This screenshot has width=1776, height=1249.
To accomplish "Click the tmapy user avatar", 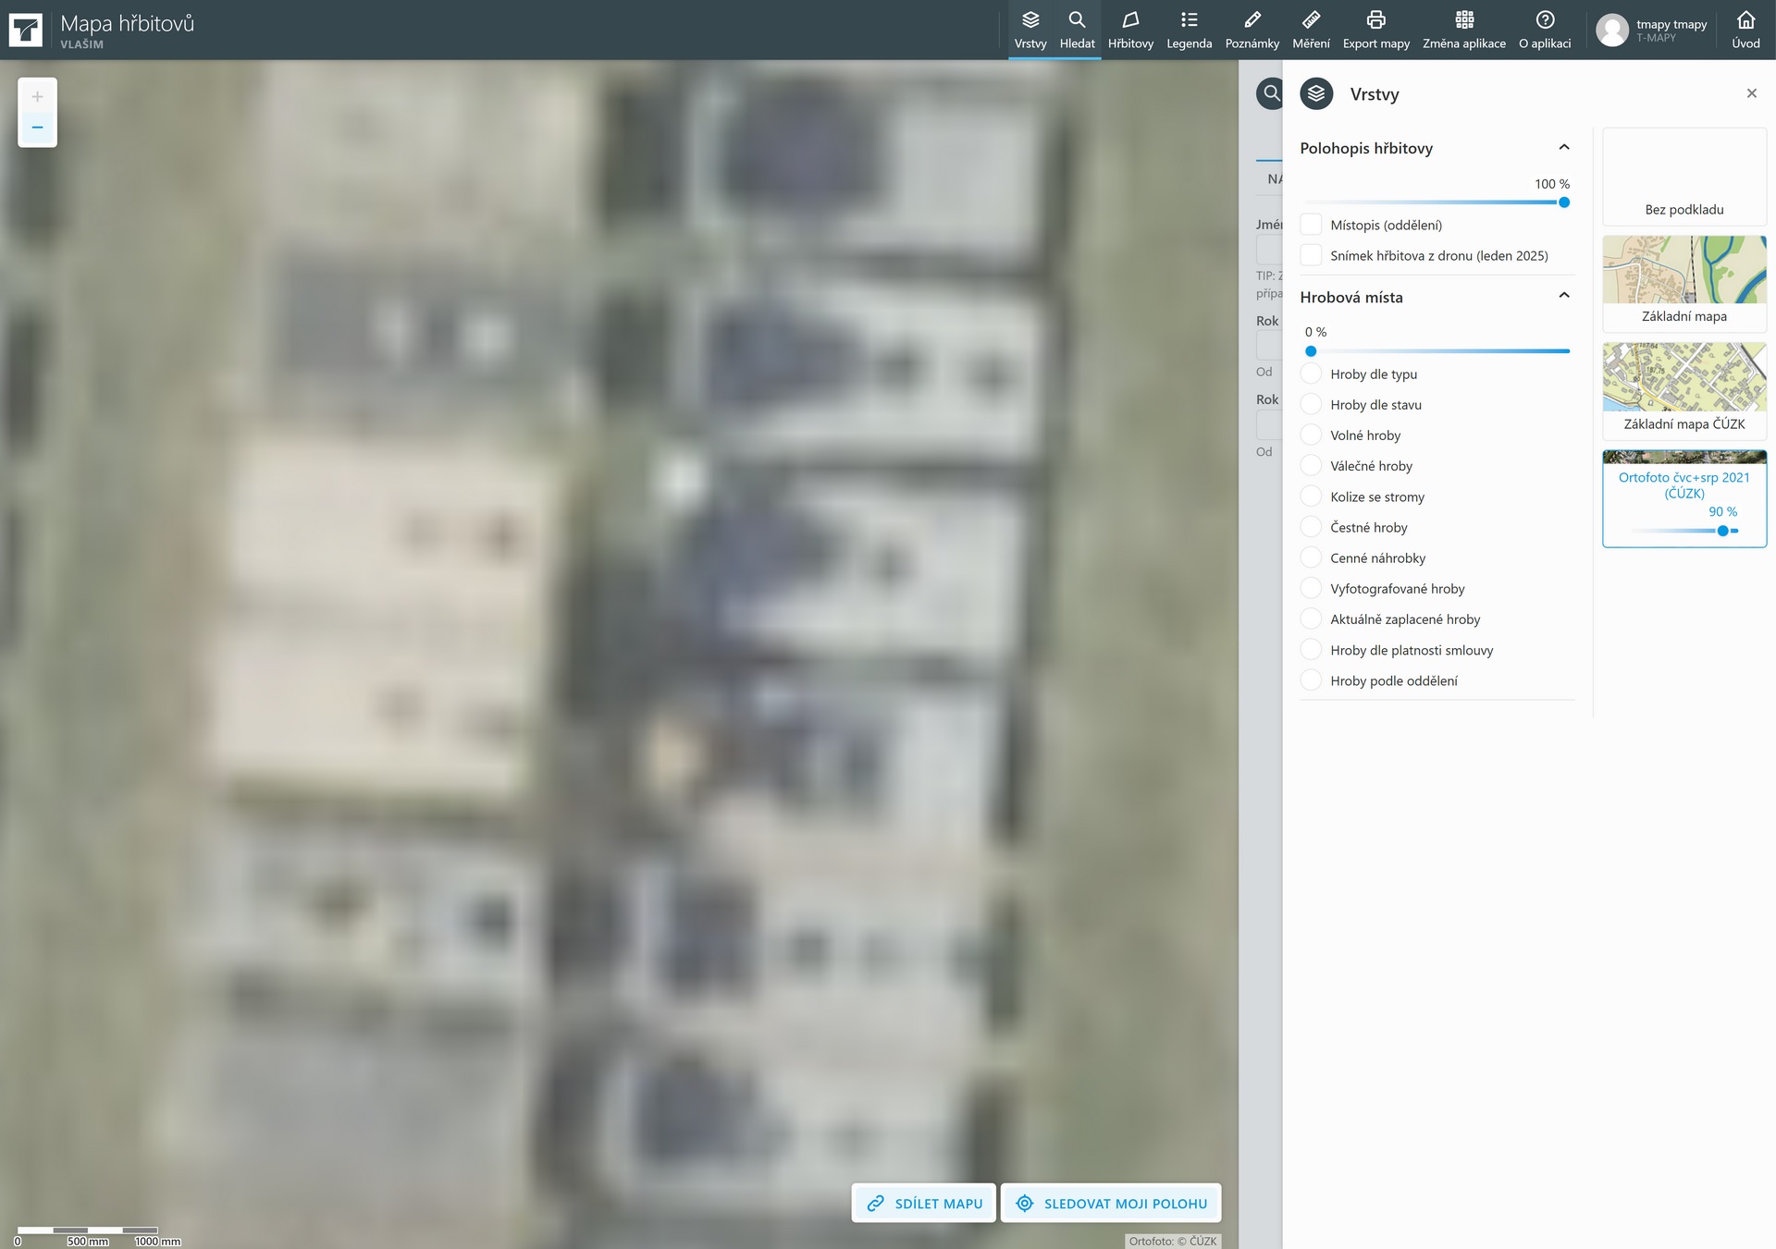I will click(x=1612, y=31).
